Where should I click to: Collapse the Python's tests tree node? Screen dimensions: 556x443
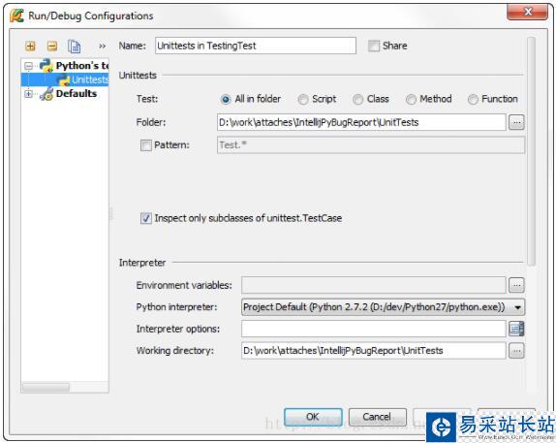(x=28, y=66)
